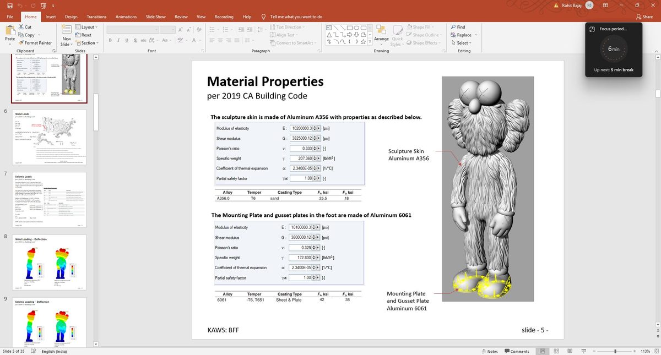Open the Text Direction dropdown
The height and width of the screenshot is (355, 661).
(290, 26)
